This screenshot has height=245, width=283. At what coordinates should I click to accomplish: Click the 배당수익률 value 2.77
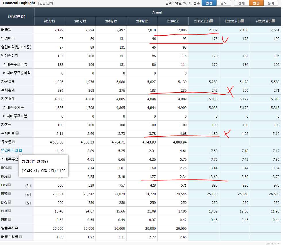tap(152, 237)
